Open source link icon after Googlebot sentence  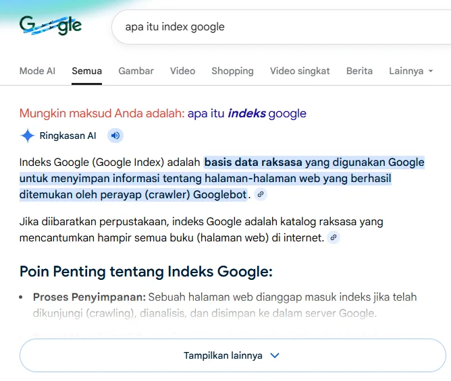[x=261, y=194]
